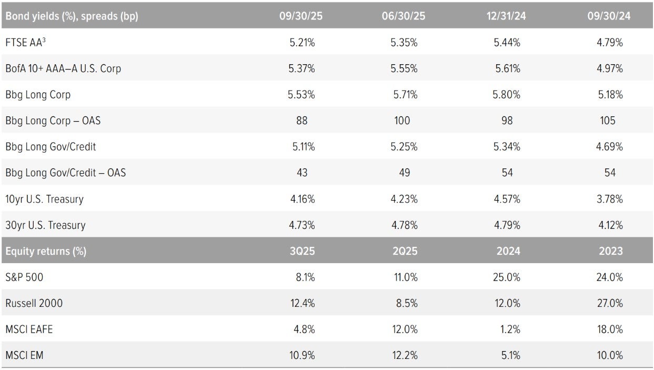Select the Bond yields (%), spreads (bp) header
654x370 pixels.
pos(72,16)
